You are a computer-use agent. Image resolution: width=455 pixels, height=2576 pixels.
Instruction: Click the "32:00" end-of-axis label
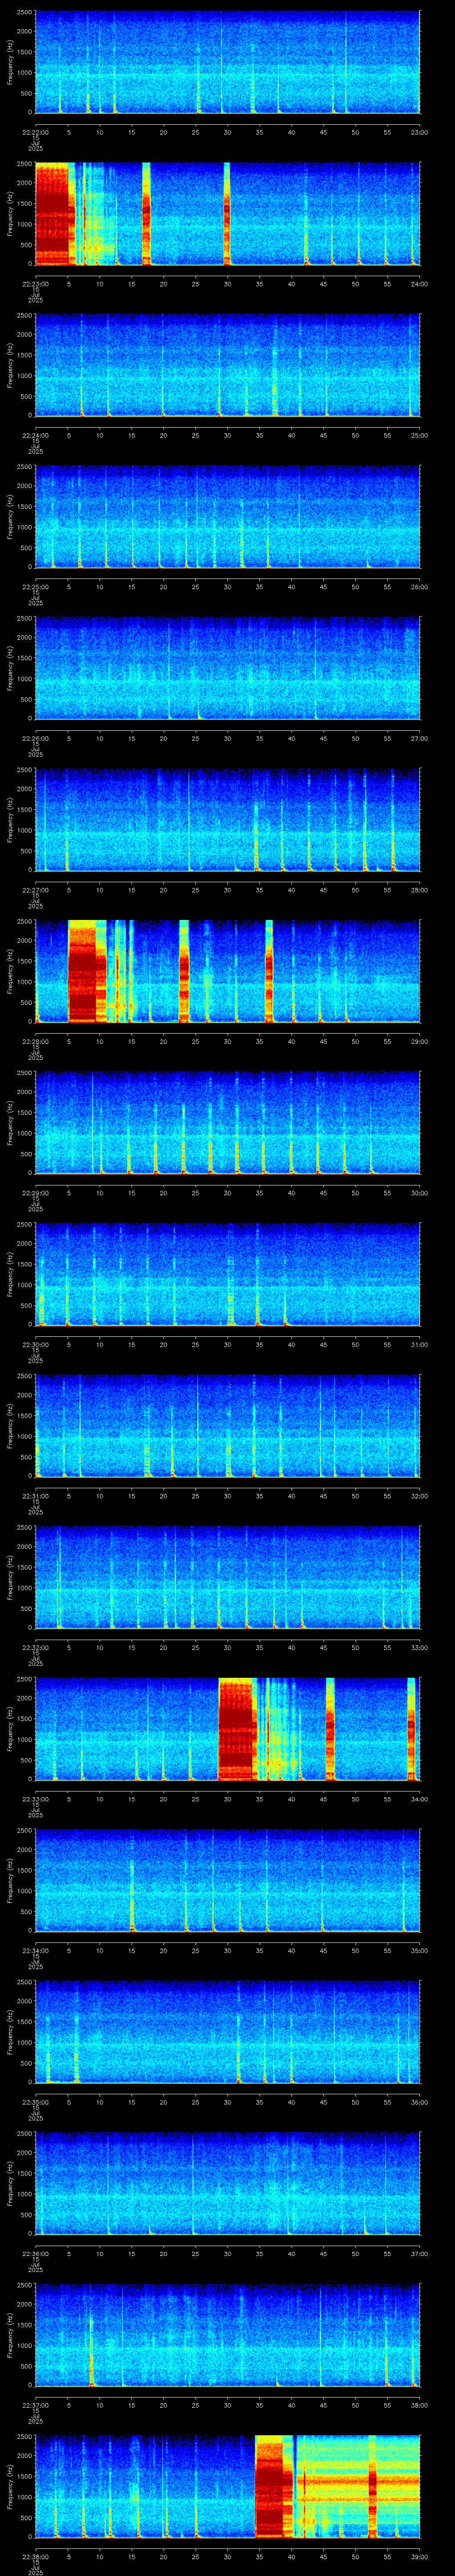(419, 1496)
